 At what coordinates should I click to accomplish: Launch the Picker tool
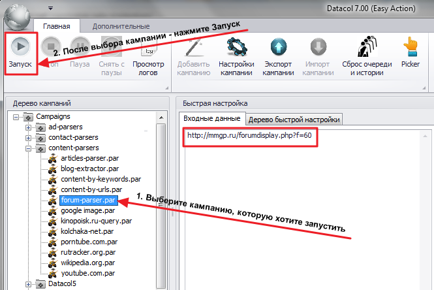(x=411, y=52)
